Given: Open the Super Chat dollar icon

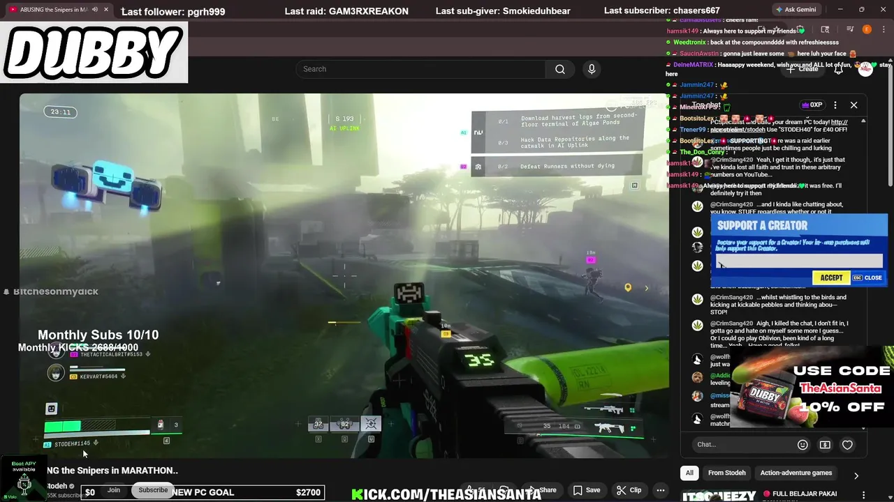Looking at the screenshot, I should [x=825, y=445].
